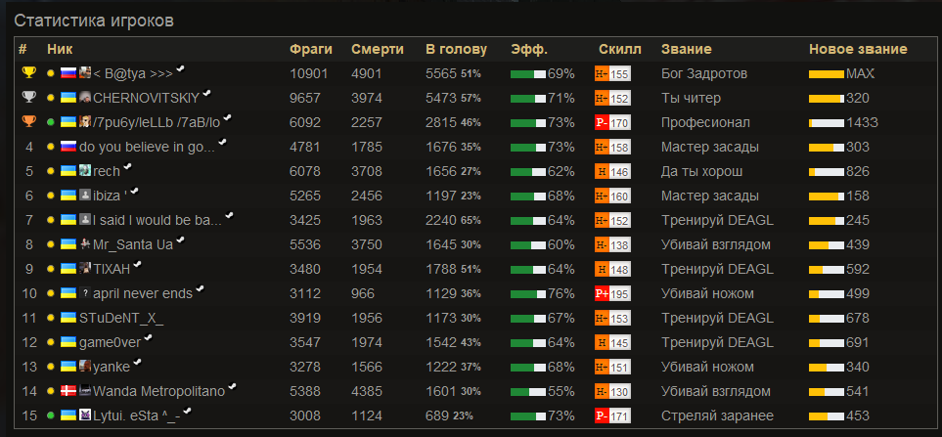
Task: Click the question-mark avatar of april never ends
Action: pyautogui.click(x=85, y=293)
